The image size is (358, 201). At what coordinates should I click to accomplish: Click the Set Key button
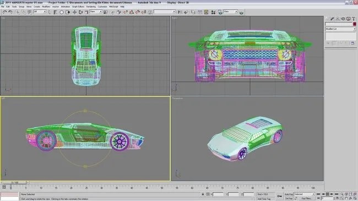289,198
